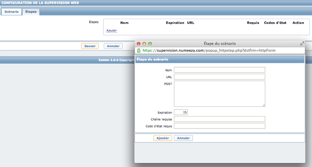Click the Requis column header
Screen dimensions: 312x167
coord(253,23)
